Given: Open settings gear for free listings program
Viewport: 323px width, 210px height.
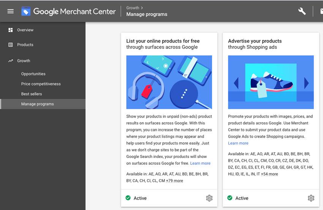Looking at the screenshot, I should tap(209, 198).
